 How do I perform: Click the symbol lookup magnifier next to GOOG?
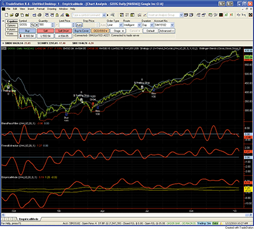[x=33, y=25]
